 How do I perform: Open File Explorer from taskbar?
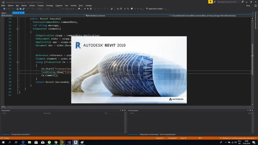pos(29,142)
